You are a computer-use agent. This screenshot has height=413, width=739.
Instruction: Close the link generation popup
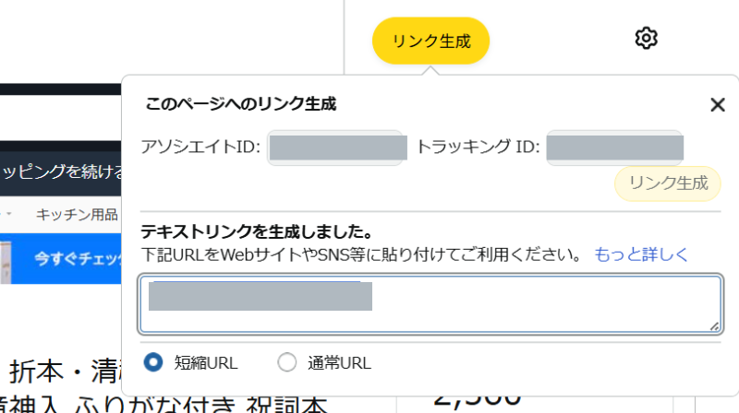[x=717, y=105]
